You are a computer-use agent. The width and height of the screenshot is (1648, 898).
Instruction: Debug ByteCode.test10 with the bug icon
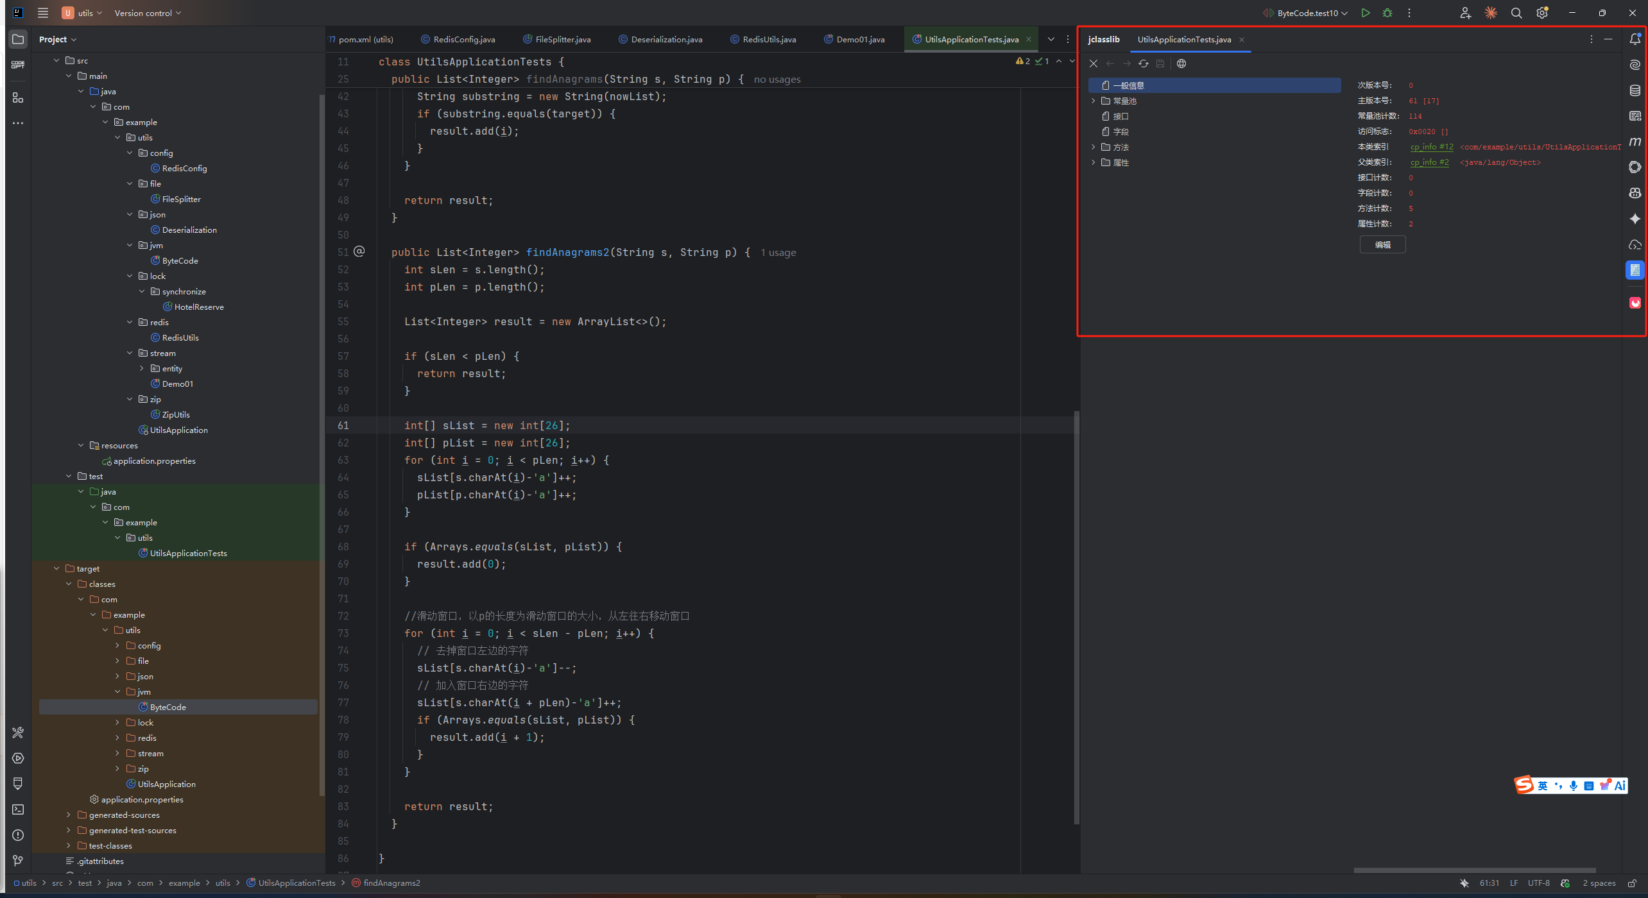(x=1387, y=13)
